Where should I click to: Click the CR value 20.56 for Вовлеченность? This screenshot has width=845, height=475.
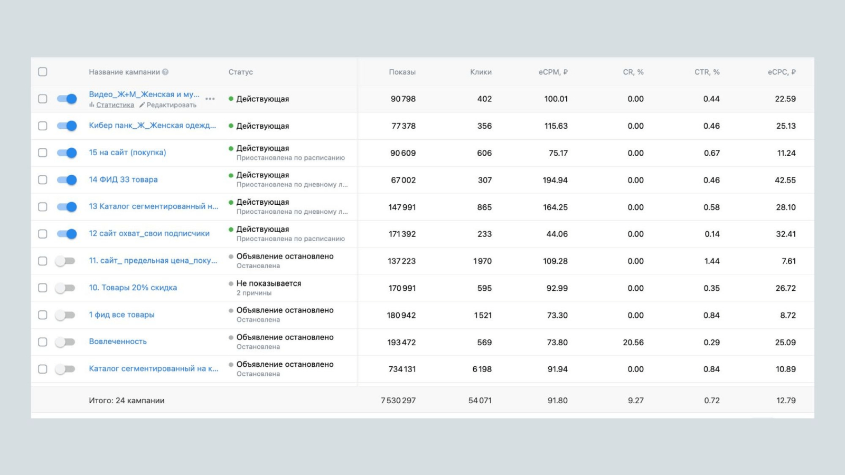pos(633,343)
